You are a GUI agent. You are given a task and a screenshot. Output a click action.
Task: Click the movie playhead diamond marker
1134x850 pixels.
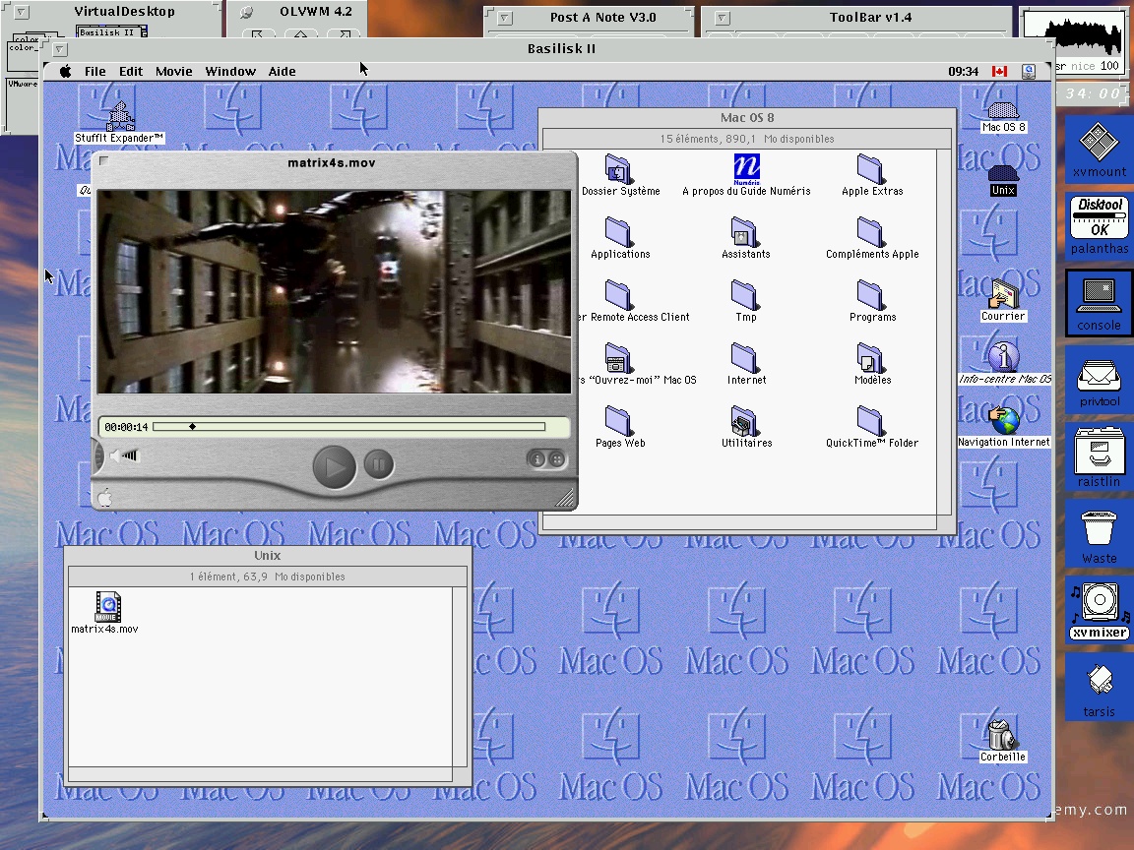(x=192, y=426)
